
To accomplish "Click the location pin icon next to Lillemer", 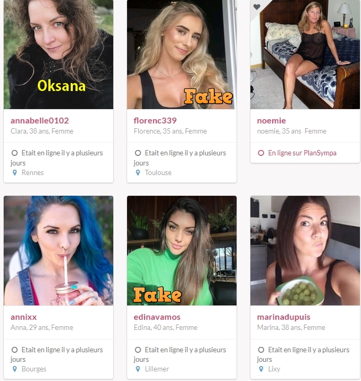I will point(138,369).
